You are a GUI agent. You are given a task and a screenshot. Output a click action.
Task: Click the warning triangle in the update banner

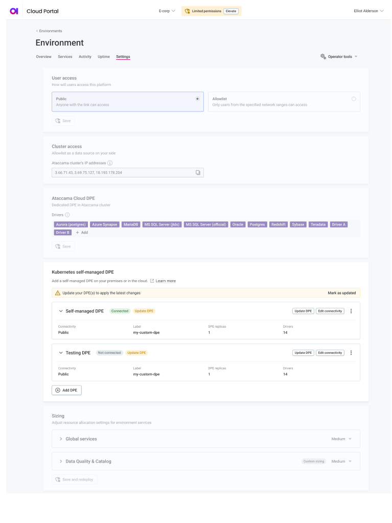coord(58,292)
